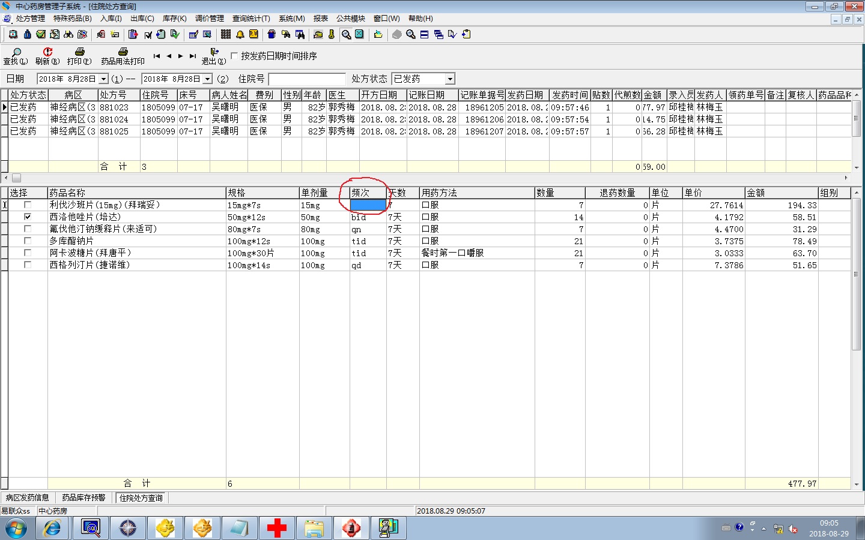This screenshot has height=540, width=865.
Task: Tick the checkbox for 利伐沙班片 row
Action: tap(28, 205)
